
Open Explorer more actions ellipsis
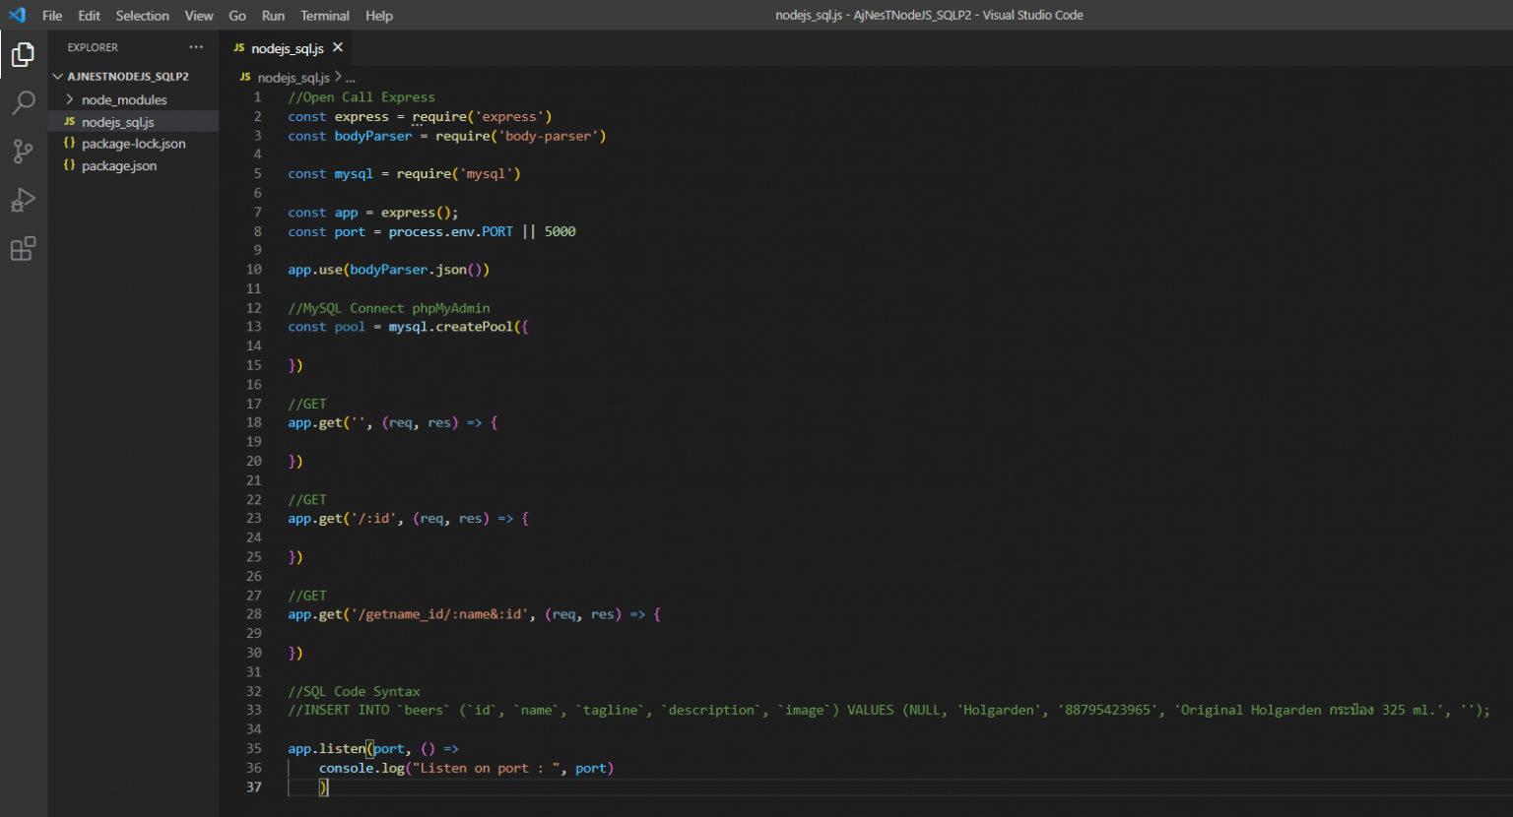(196, 47)
